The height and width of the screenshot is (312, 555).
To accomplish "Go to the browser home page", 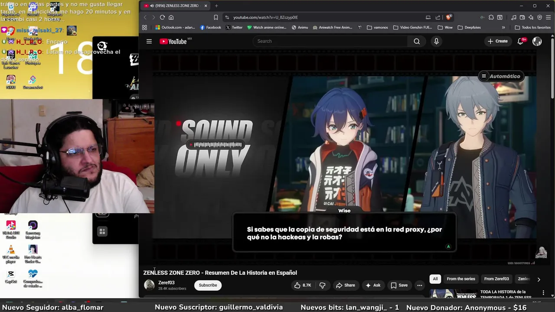I will (x=171, y=17).
